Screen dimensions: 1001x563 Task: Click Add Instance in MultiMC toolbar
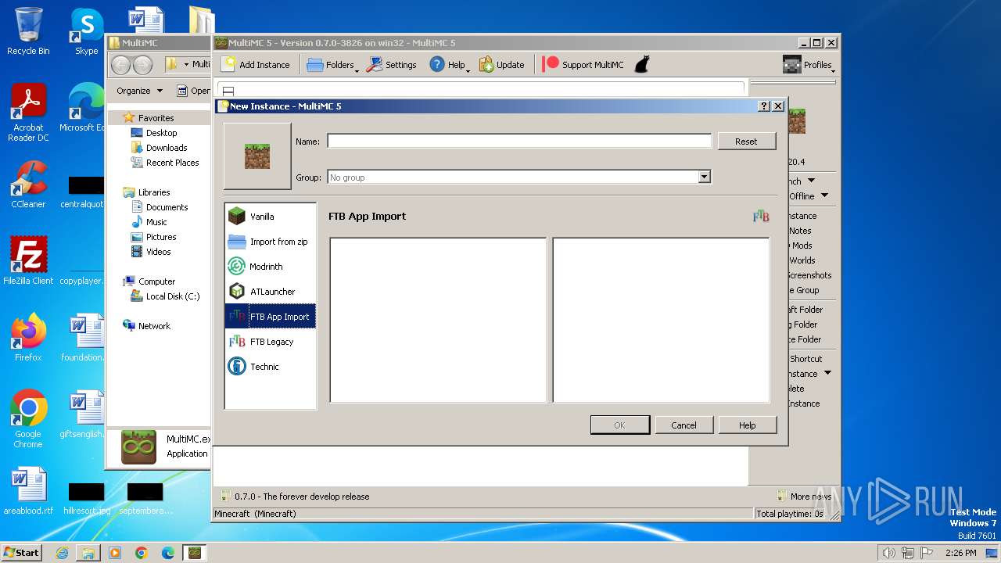click(256, 65)
